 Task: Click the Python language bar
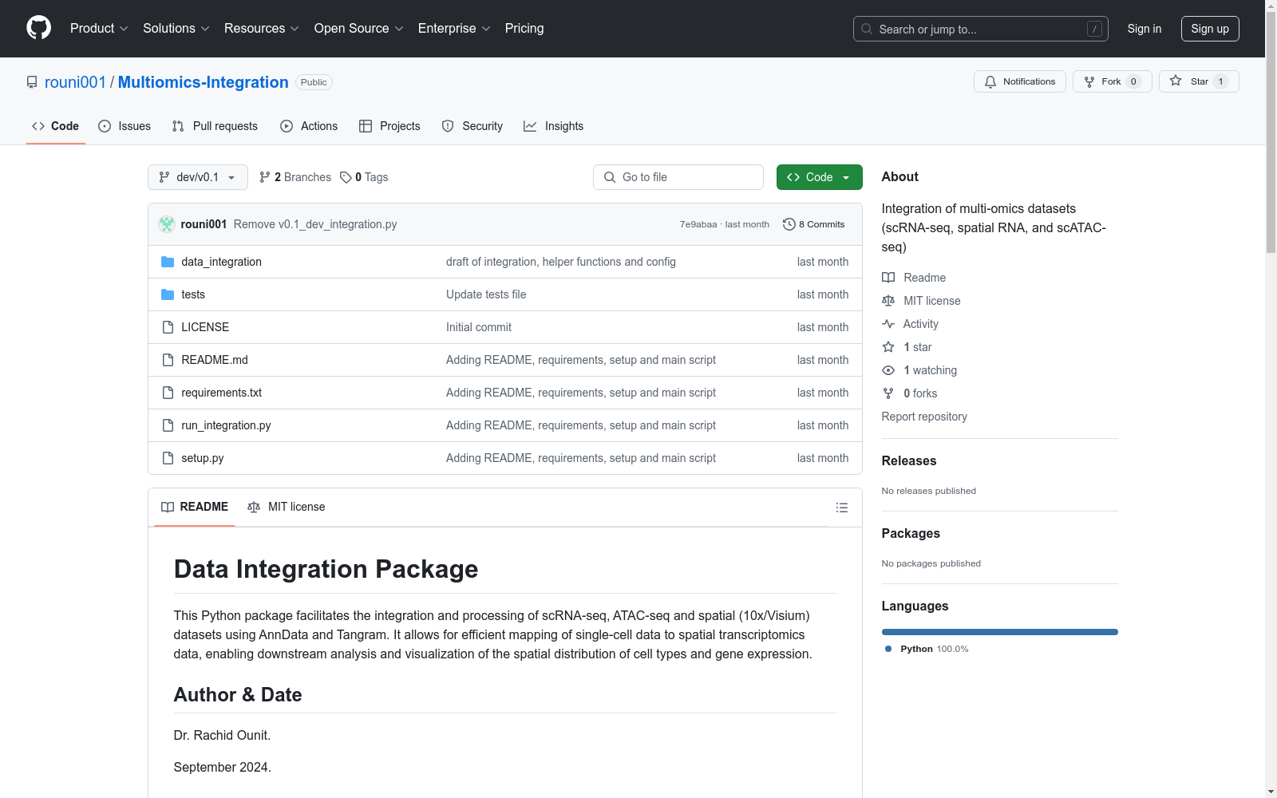pyautogui.click(x=1000, y=632)
